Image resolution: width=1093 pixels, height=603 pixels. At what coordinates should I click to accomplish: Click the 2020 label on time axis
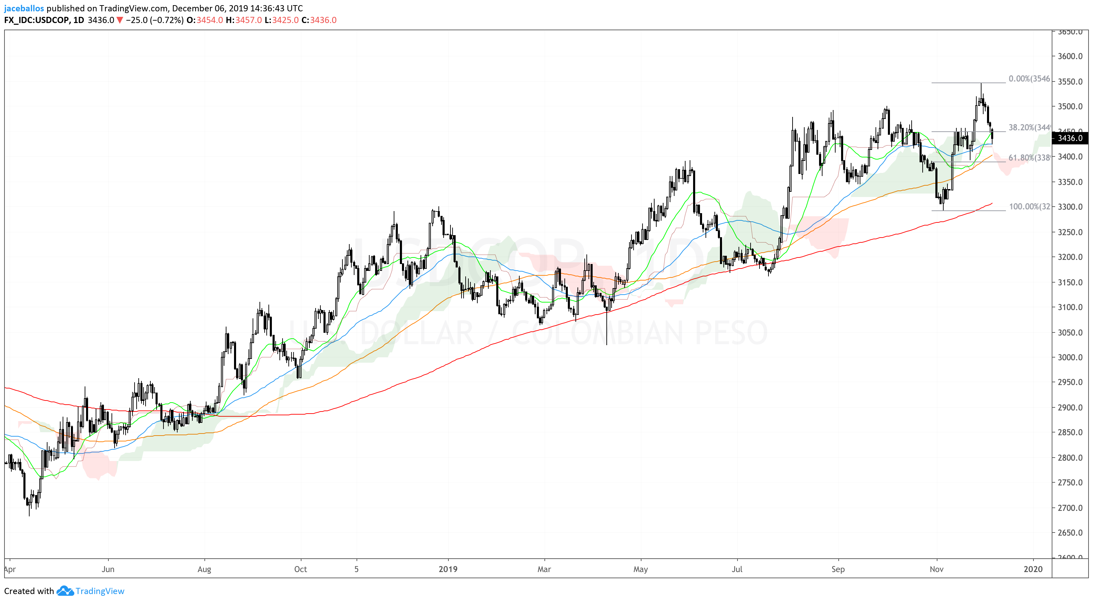(1033, 569)
